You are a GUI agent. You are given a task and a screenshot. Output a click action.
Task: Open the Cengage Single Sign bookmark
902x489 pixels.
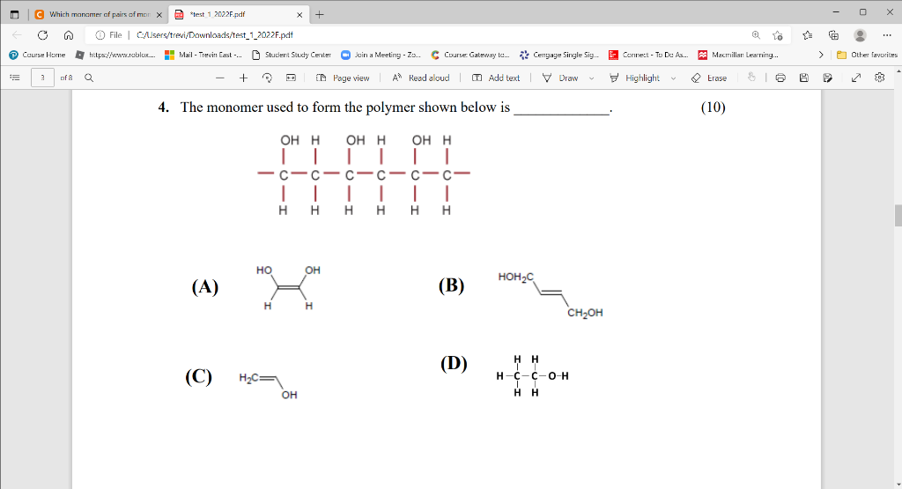click(559, 55)
